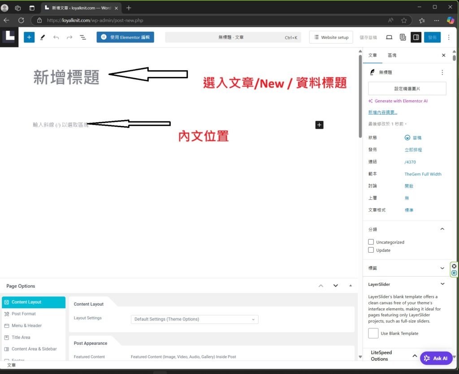Open the document overview list icon
The width and height of the screenshot is (459, 374).
[x=83, y=37]
